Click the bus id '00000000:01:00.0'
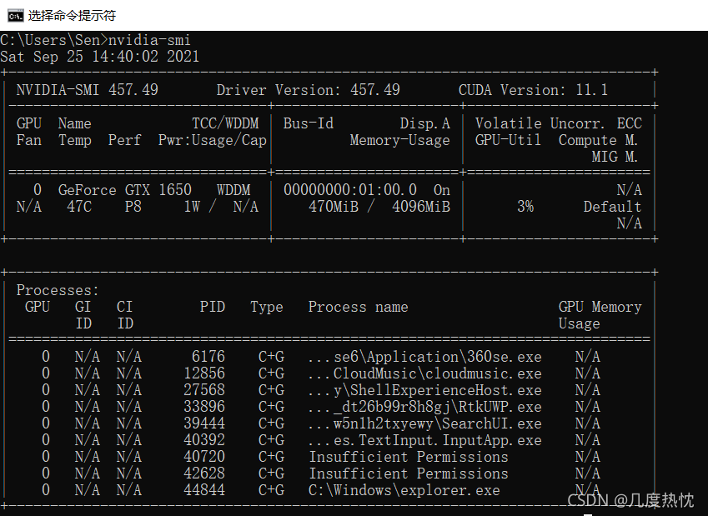The image size is (708, 516). pos(350,189)
